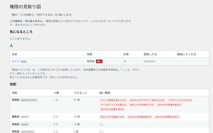Screen dimensions: 213x133
Task: Click the プラグインを入れられる capability tag
Action: click(x=180, y=100)
